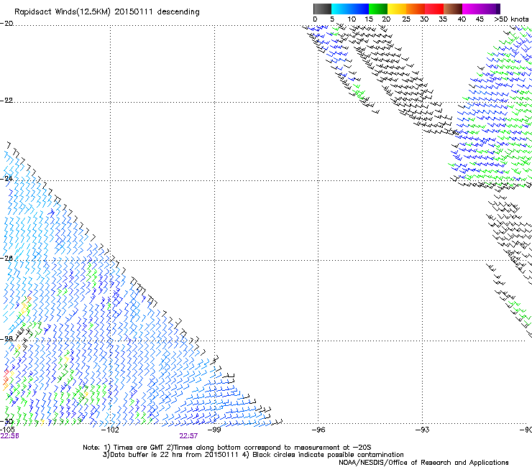The image size is (532, 467).
Task: Click the '-105' longitude axis label
Action: tap(7, 430)
